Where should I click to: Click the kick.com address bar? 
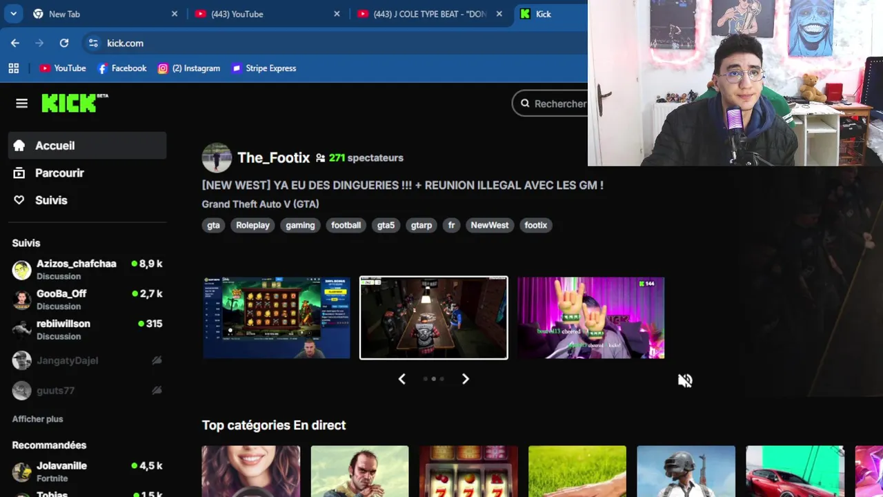335,43
